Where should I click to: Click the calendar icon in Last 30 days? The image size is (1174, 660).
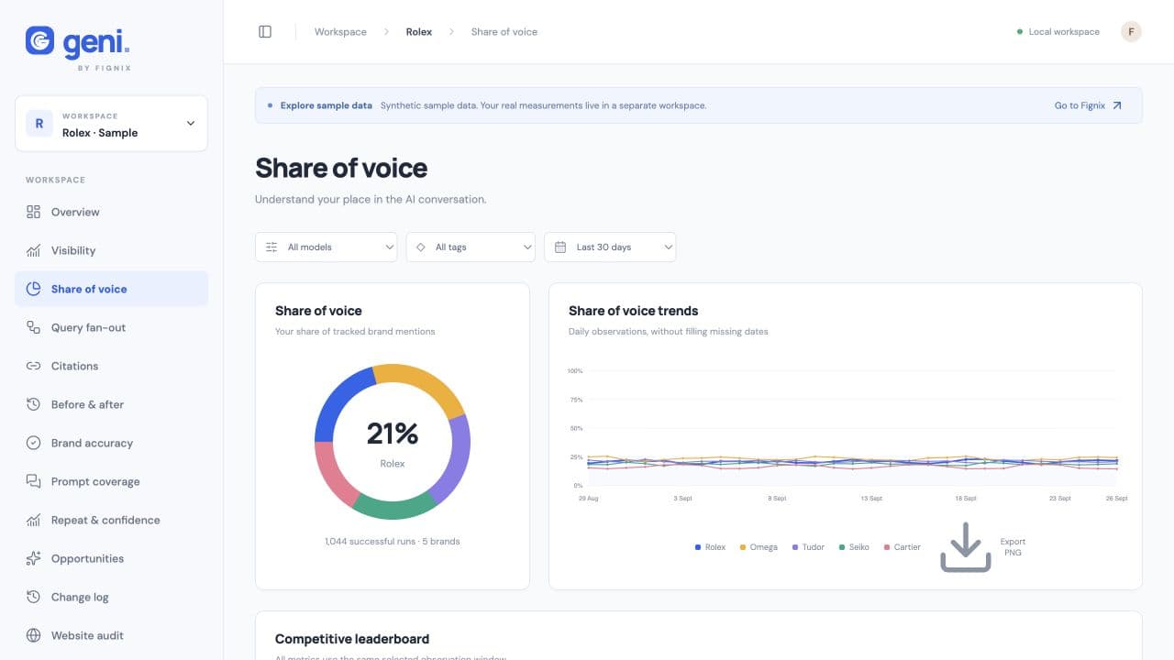point(560,247)
